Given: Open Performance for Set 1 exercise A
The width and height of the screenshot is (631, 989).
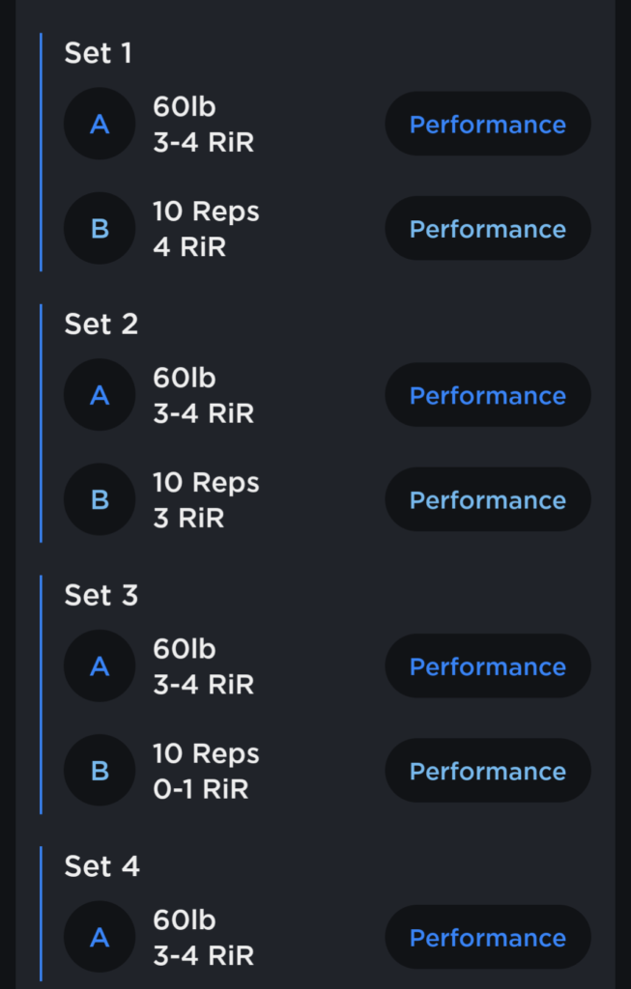Looking at the screenshot, I should (487, 125).
